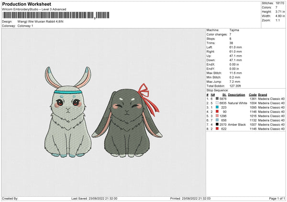Click the Natural White swatch in stop row 2
Image resolution: width=287 pixels, height=202 pixels.
(x=217, y=103)
